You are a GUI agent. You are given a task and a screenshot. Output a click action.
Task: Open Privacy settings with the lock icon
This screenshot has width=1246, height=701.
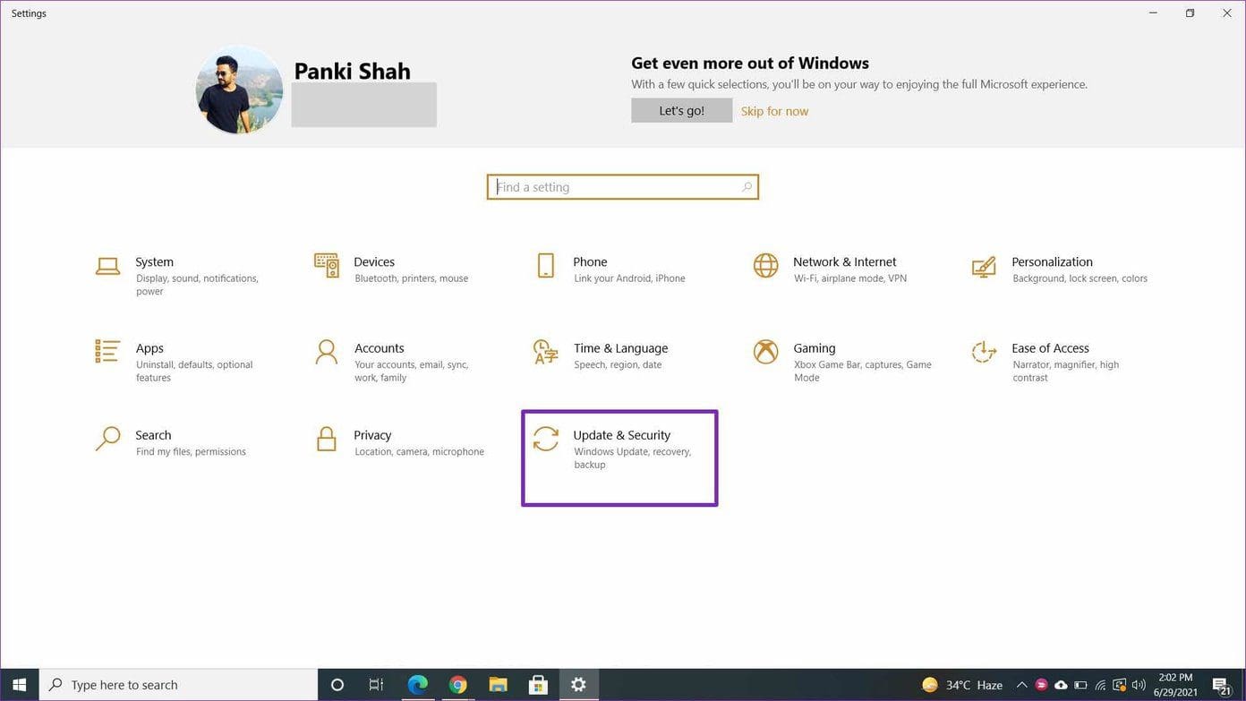pyautogui.click(x=399, y=442)
